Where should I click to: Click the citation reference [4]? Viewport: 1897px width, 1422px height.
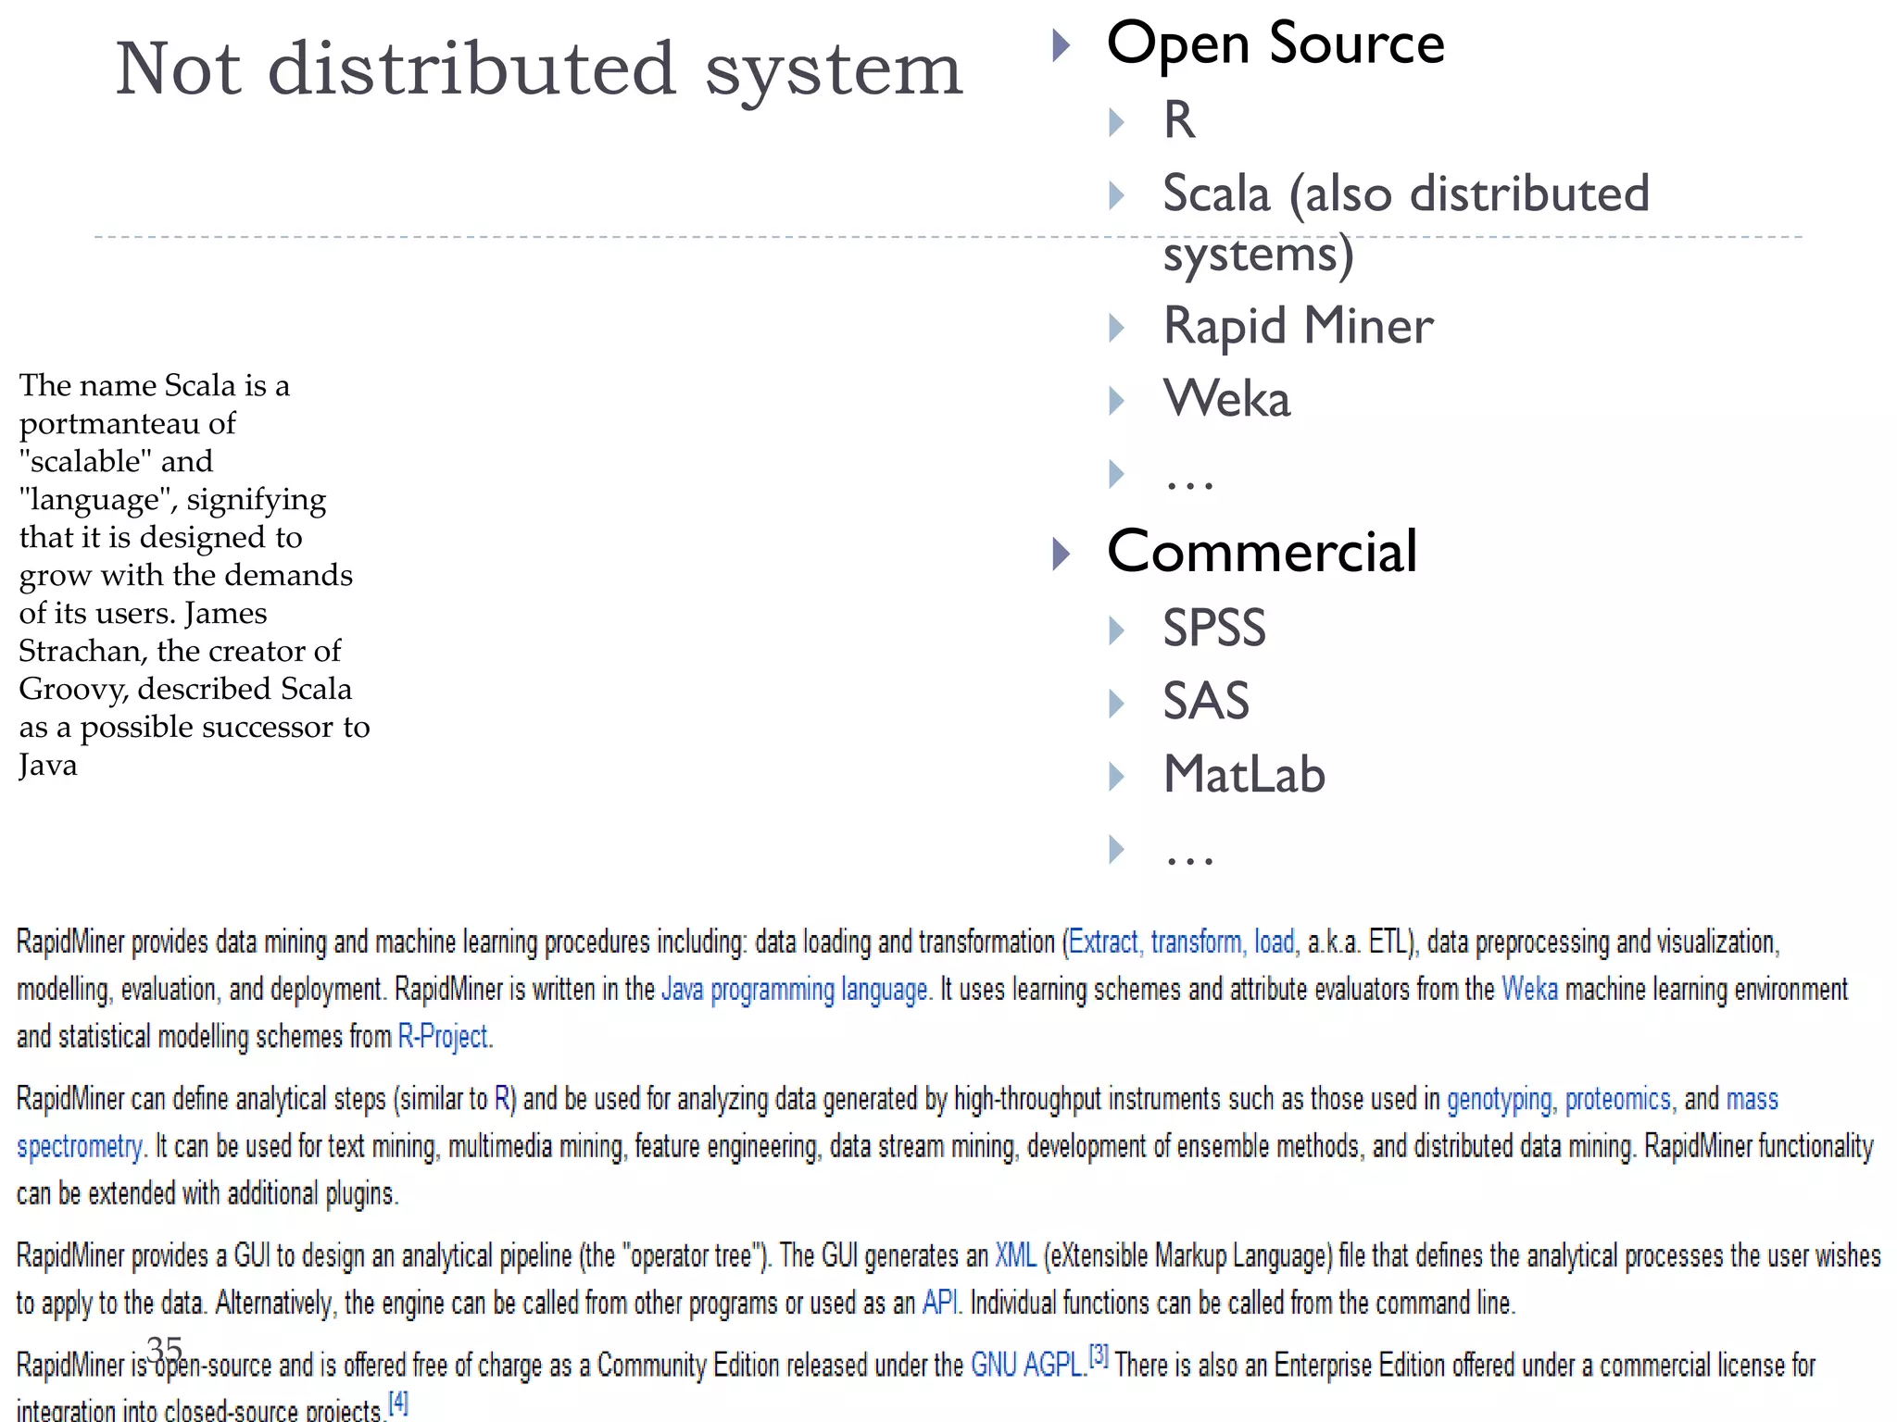(x=397, y=1403)
